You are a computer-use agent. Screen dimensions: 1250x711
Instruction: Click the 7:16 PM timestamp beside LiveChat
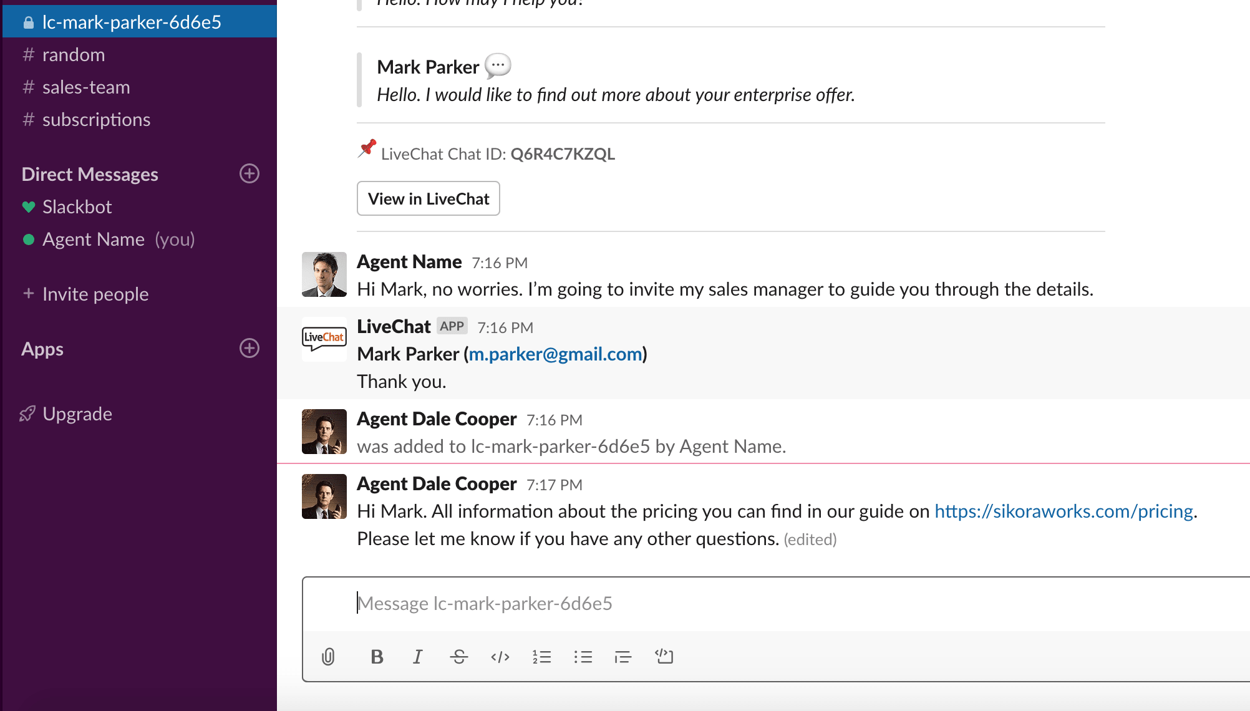tap(505, 327)
